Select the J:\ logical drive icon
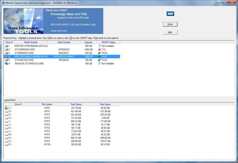 click(6, 125)
